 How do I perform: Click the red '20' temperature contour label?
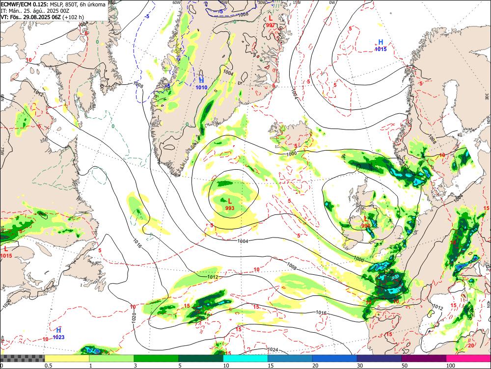click(471, 345)
